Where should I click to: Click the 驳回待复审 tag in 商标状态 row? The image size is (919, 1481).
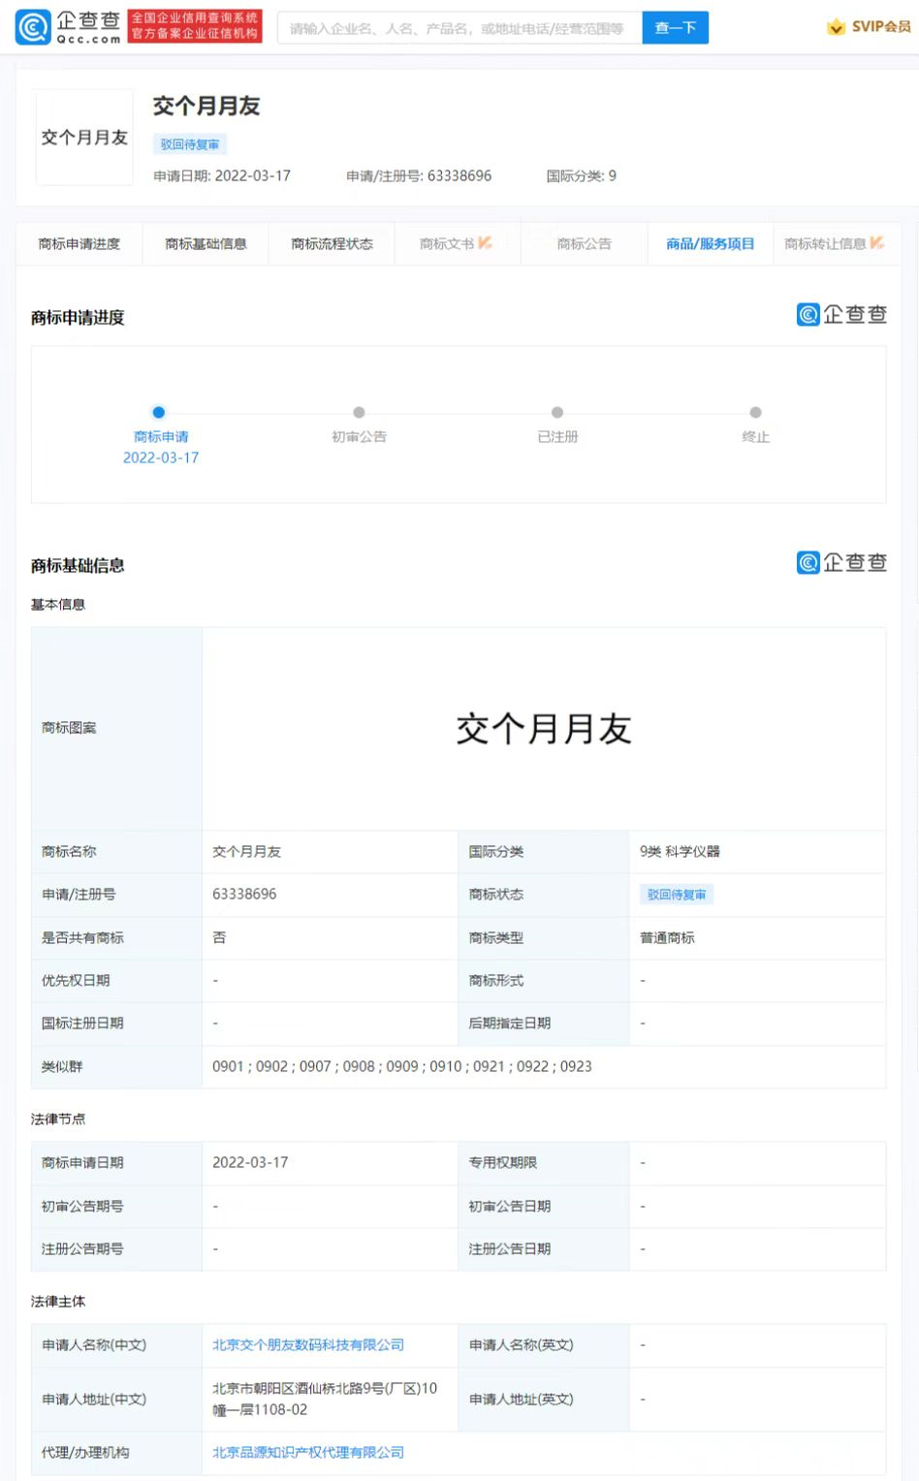pos(676,895)
